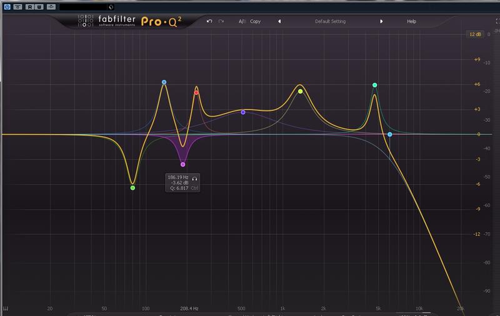This screenshot has height=316, width=500.
Task: Click the 5k frequency axis label
Action: [x=378, y=309]
